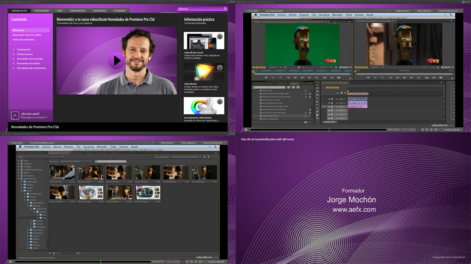The width and height of the screenshot is (471, 264).
Task: Toggle Interfaz reducida in Capa de ajuste player
Action: coord(452,130)
